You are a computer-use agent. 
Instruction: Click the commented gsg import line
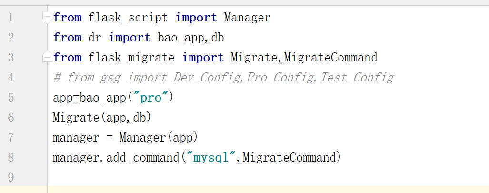click(223, 78)
